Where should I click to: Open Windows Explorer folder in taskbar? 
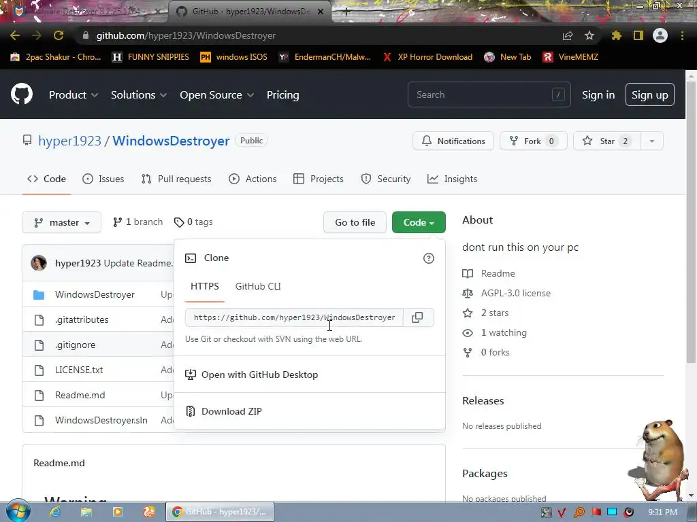tap(86, 512)
